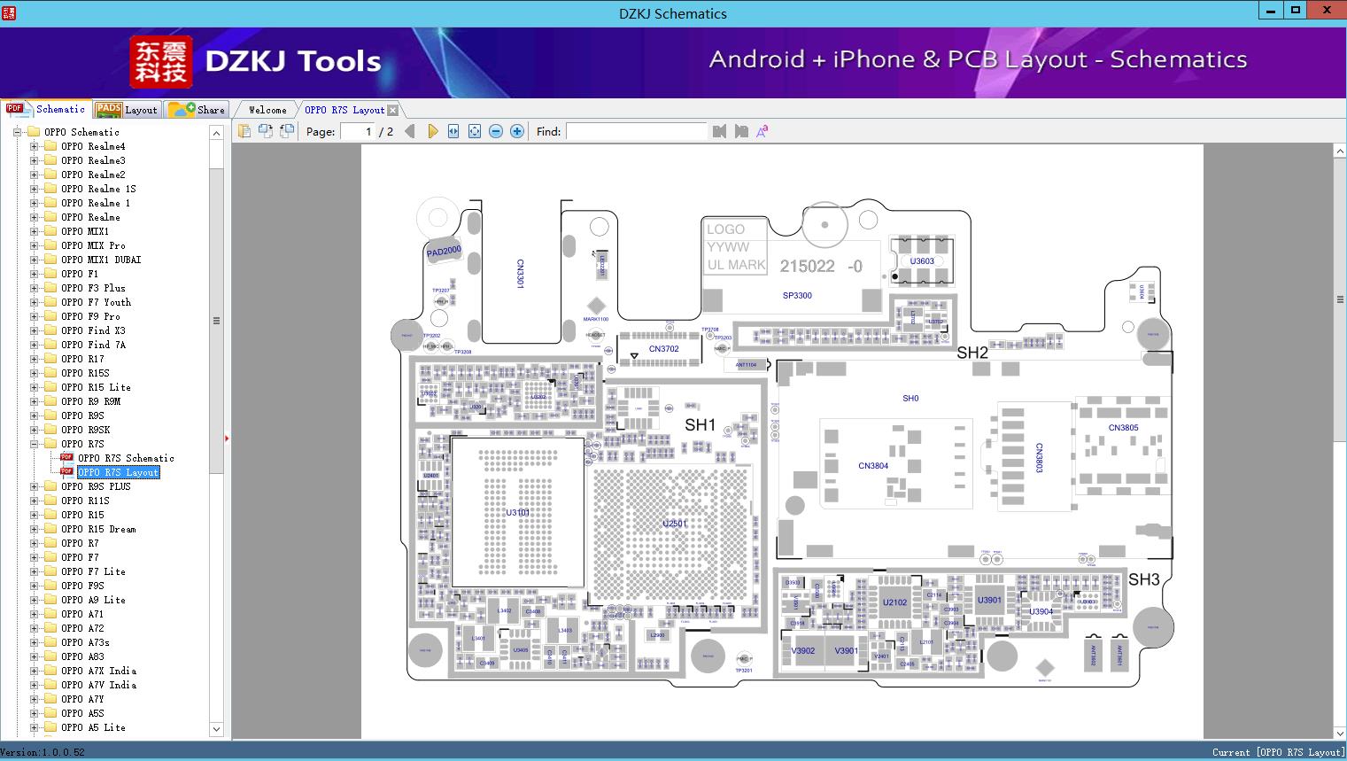
Task: Collapse the OPPO R7S folder
Action: click(x=34, y=444)
